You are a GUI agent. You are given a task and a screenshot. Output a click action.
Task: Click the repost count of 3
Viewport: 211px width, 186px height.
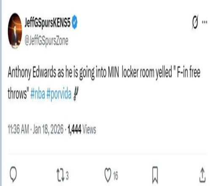click(x=67, y=175)
